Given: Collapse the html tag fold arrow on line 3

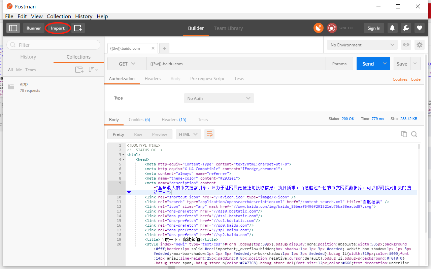Looking at the screenshot, I should 123,155.
